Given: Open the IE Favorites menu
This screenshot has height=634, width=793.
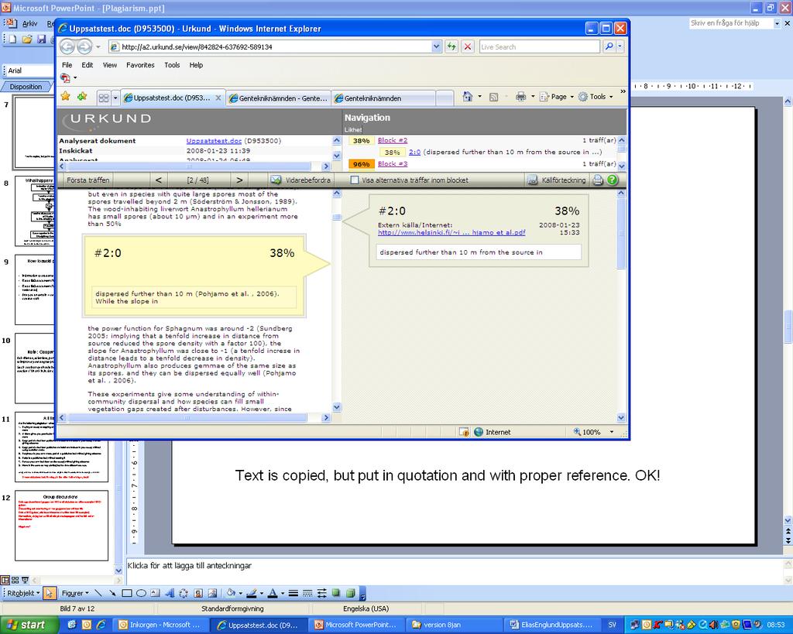Looking at the screenshot, I should [x=140, y=65].
